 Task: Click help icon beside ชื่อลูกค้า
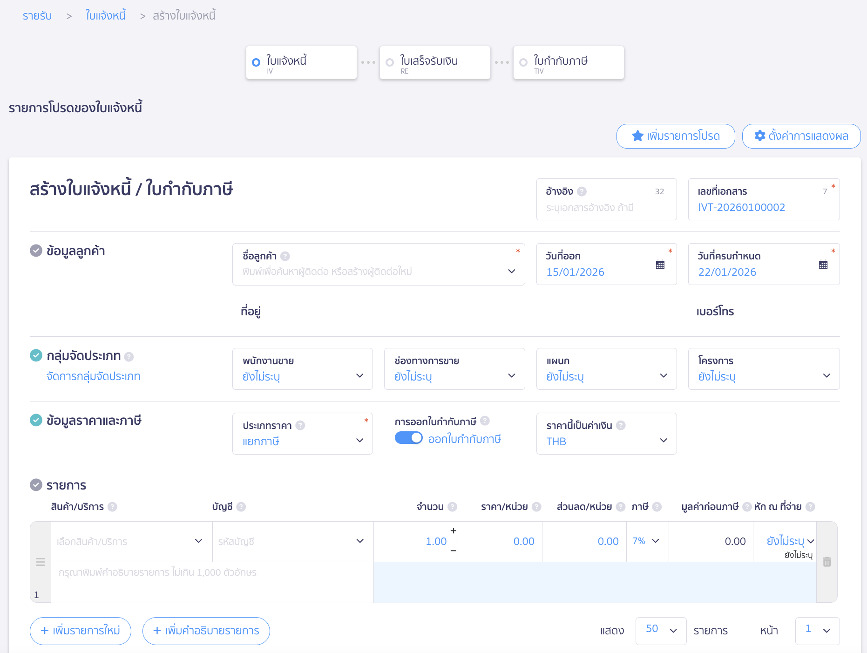[285, 256]
